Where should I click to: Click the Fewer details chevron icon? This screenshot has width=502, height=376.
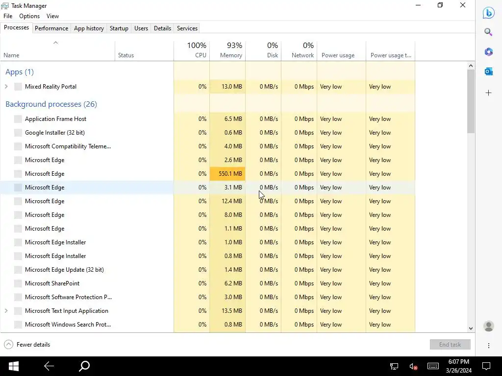pos(9,345)
